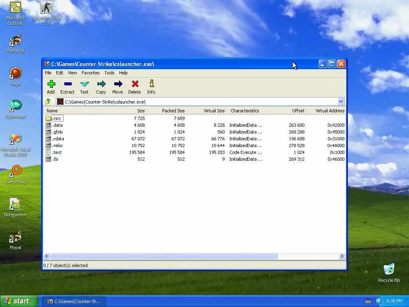
Task: Click horizontal scrollbar right arrow
Action: point(342,256)
